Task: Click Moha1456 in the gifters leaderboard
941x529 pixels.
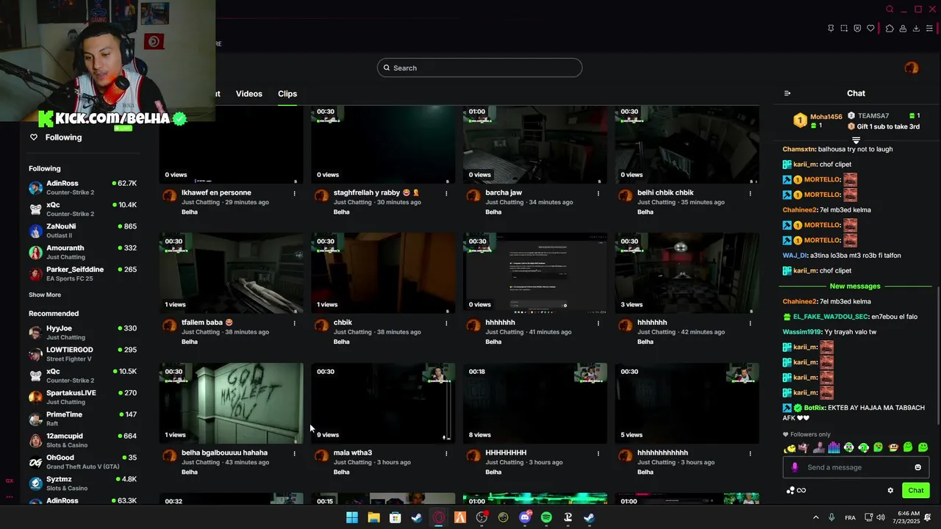Action: click(826, 117)
